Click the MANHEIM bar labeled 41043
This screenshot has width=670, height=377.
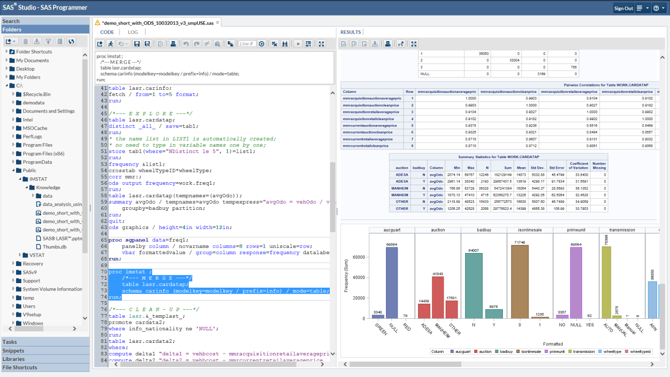438,297
